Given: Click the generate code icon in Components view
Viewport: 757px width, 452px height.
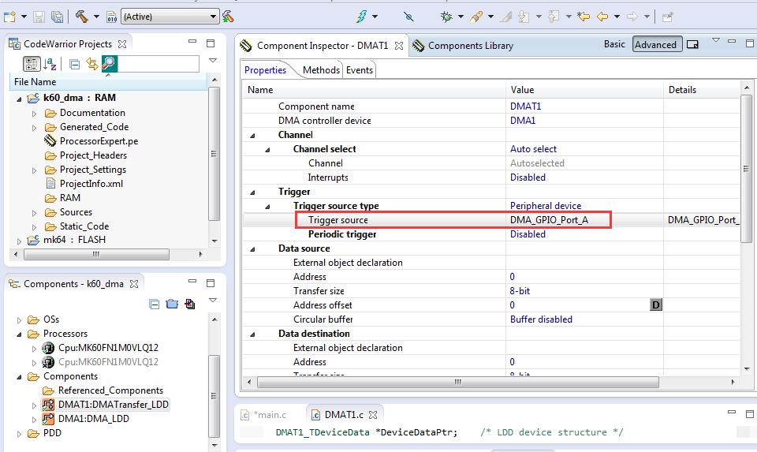Looking at the screenshot, I should click(190, 304).
